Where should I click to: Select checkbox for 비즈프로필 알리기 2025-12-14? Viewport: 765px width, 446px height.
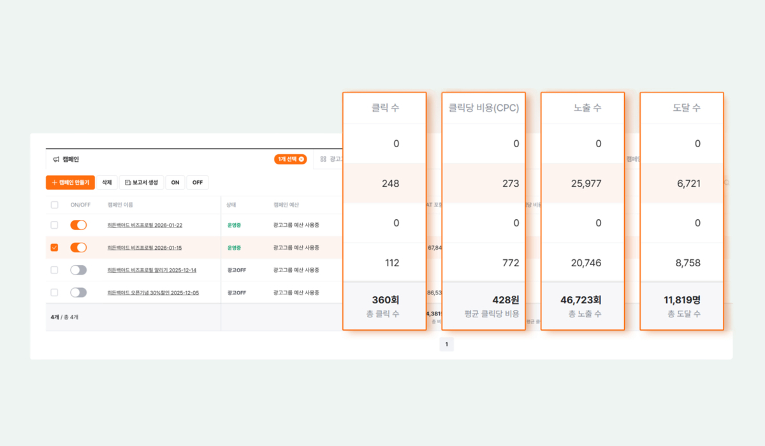[54, 270]
